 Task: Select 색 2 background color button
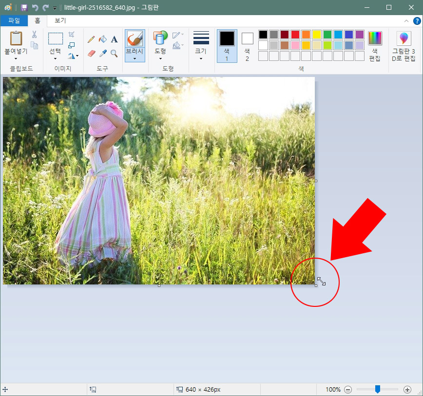coord(247,46)
